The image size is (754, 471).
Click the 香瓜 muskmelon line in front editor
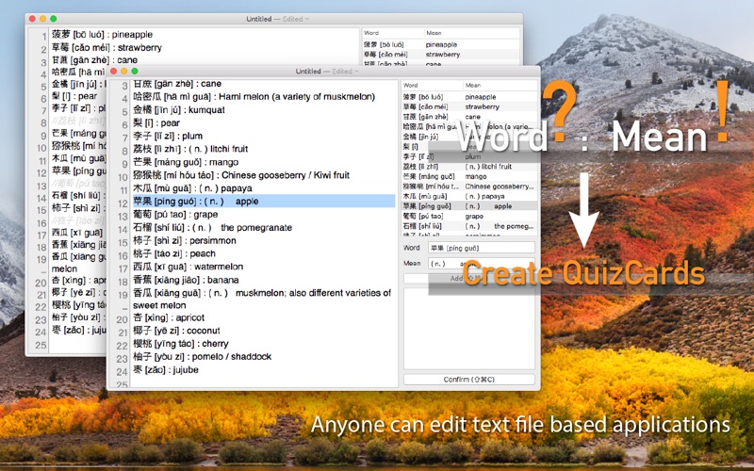[x=262, y=299]
